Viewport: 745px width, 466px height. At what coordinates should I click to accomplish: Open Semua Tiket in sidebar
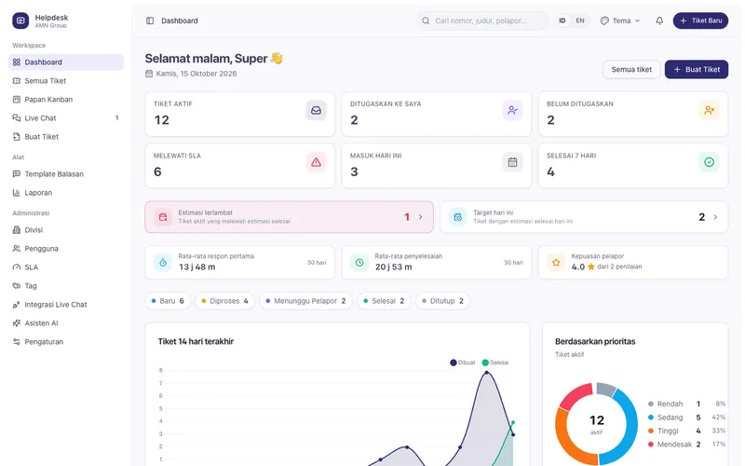pos(66,81)
